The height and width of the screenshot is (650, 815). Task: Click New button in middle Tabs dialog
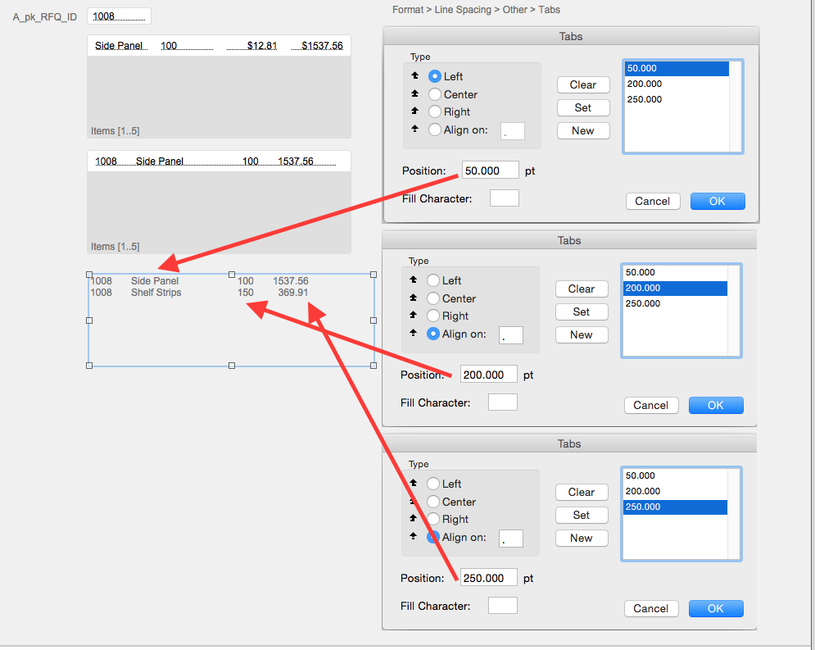(582, 334)
